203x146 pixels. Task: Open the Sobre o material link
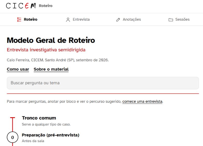[x=51, y=69]
